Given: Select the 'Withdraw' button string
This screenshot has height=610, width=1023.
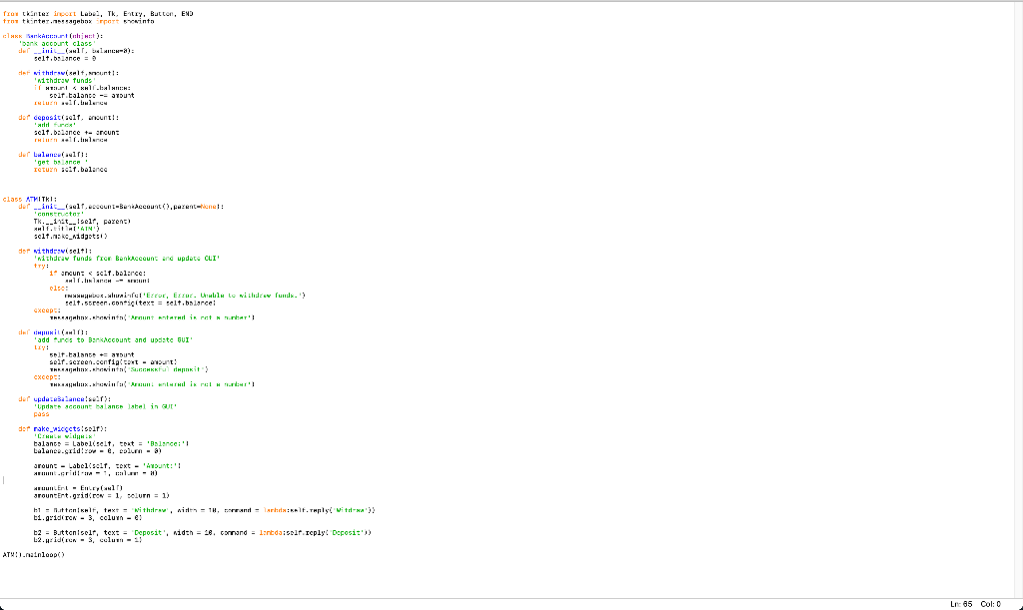Looking at the screenshot, I should [x=152, y=510].
